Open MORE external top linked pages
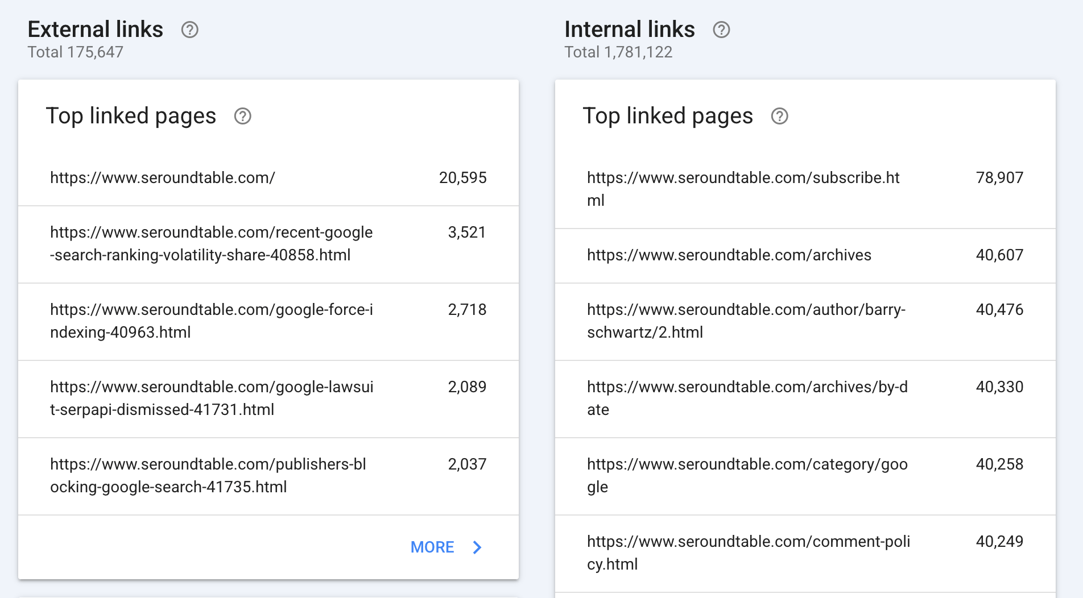Image resolution: width=1083 pixels, height=598 pixels. coord(446,547)
